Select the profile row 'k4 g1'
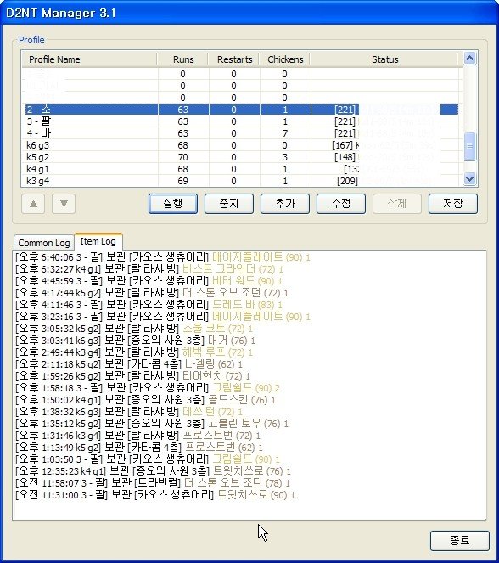This screenshot has height=563, width=499. point(240,169)
